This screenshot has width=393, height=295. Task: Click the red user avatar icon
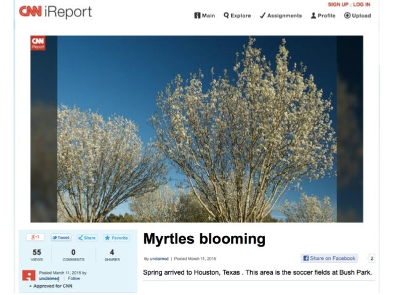(x=29, y=275)
